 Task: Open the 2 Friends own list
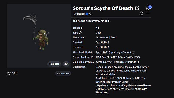(x=63, y=73)
